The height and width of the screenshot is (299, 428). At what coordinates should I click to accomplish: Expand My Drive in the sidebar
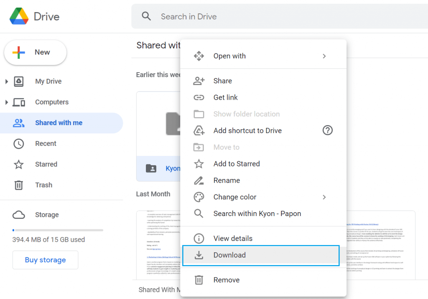(x=6, y=81)
